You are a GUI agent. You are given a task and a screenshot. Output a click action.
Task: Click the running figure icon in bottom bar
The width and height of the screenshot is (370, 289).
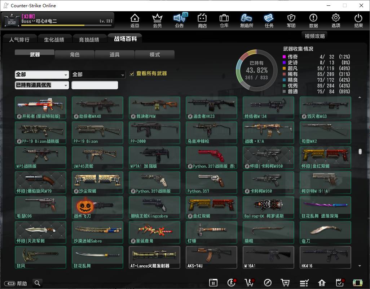click(x=232, y=282)
